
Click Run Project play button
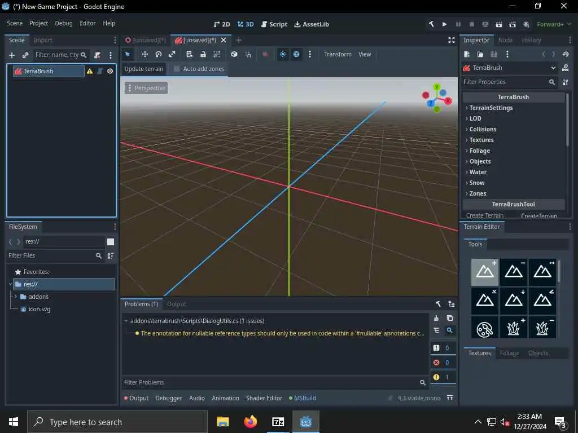(445, 24)
